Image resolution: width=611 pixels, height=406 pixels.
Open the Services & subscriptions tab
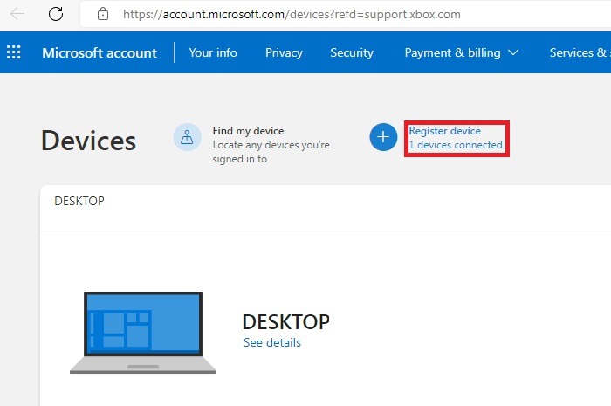click(x=580, y=52)
